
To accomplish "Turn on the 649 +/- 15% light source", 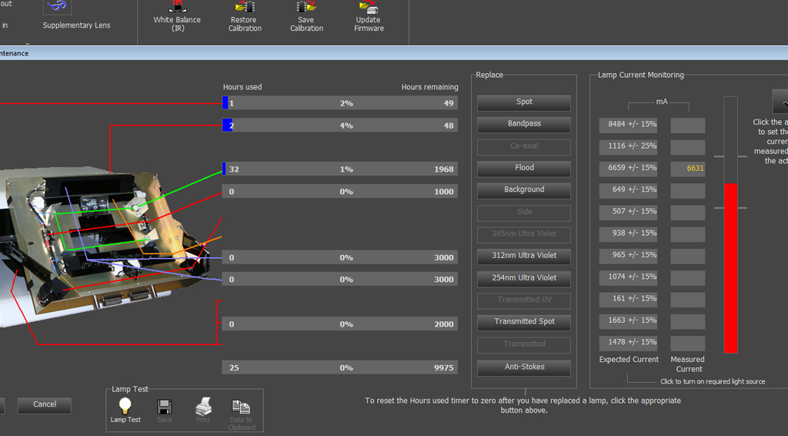I will point(628,190).
